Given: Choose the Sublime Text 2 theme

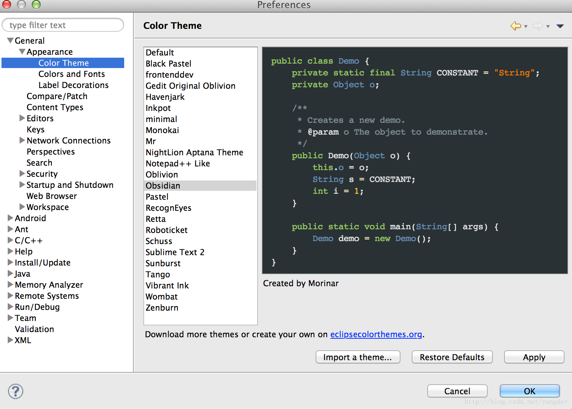Looking at the screenshot, I should pyautogui.click(x=200, y=252).
